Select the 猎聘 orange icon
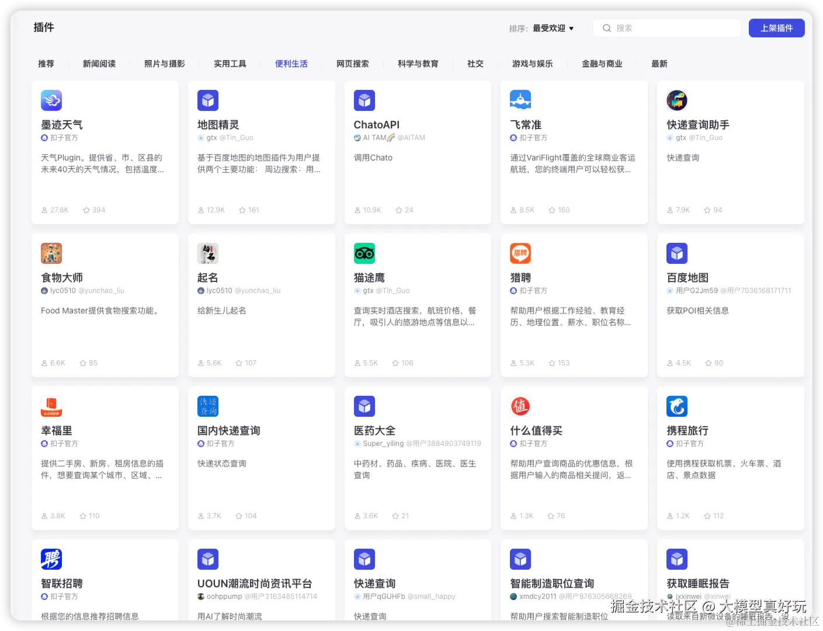Viewport: 823px width, 631px height. click(520, 253)
